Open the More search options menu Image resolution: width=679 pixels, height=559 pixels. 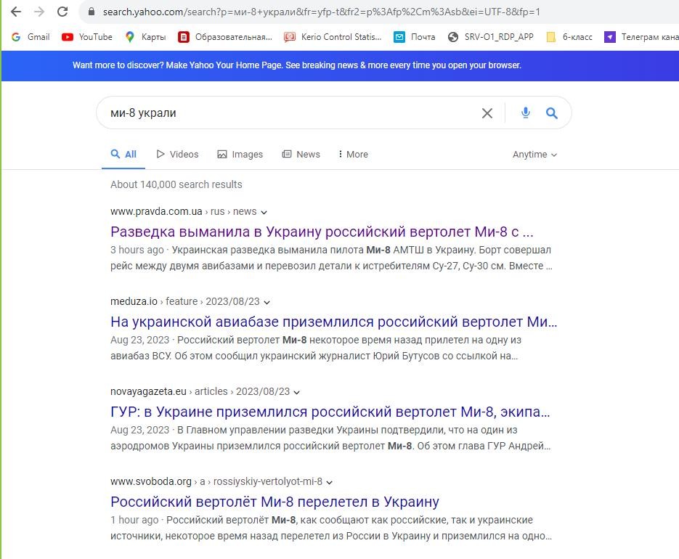pos(353,154)
